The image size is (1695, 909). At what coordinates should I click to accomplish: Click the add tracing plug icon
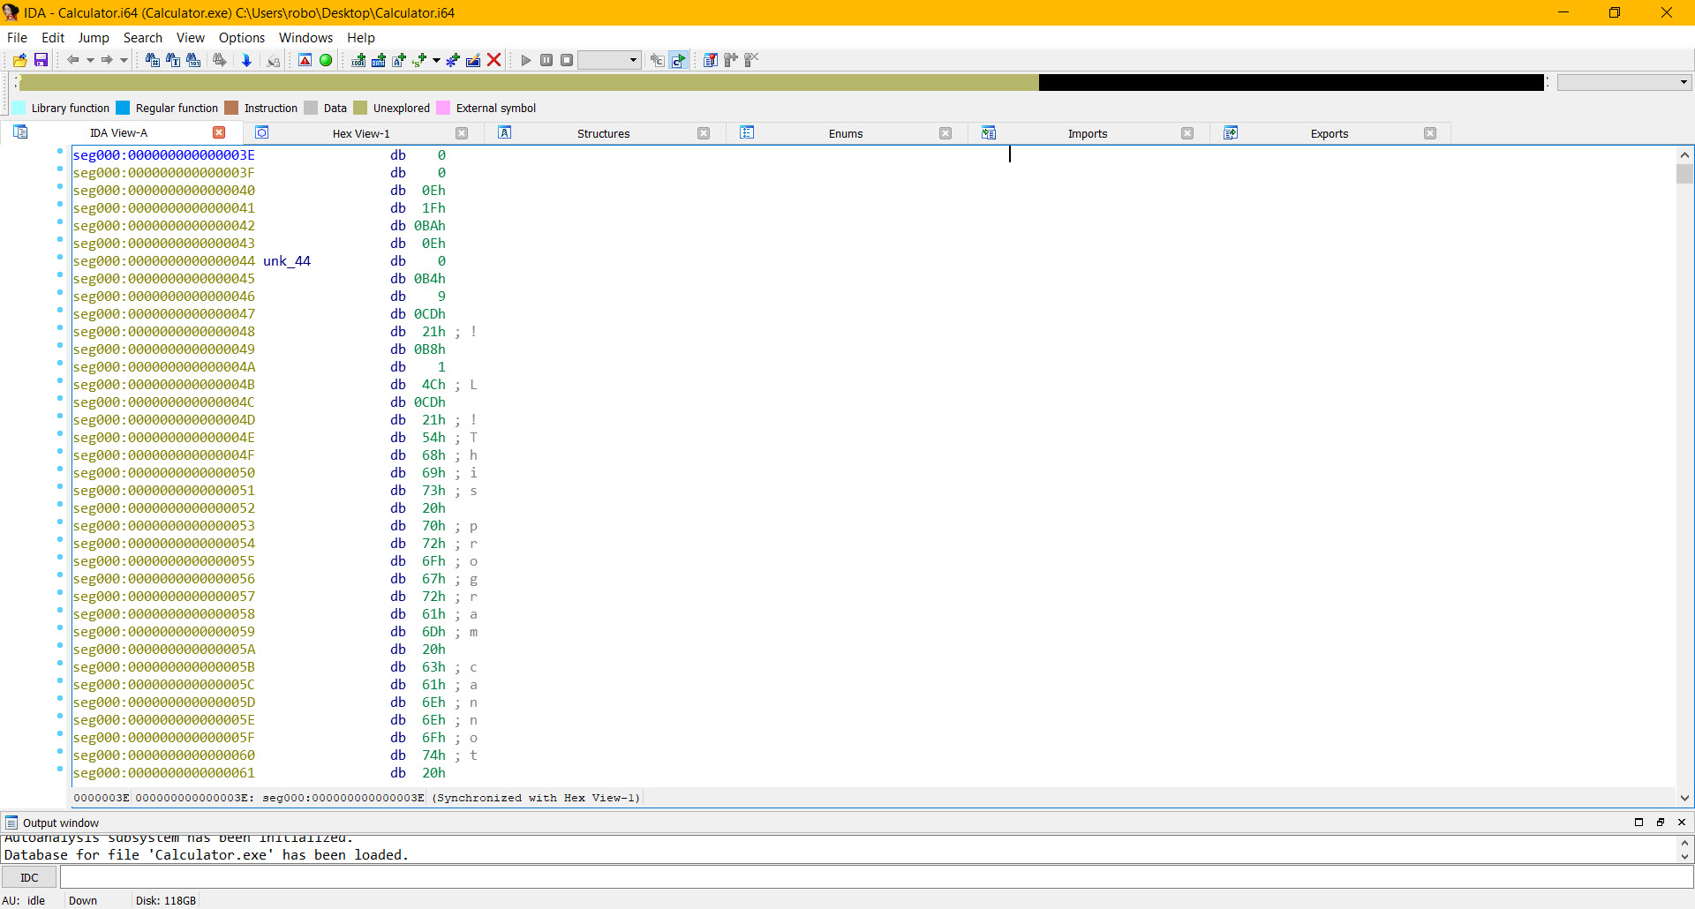pos(731,60)
